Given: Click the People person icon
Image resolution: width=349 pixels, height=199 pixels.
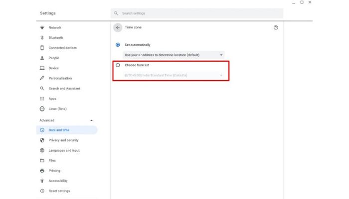Looking at the screenshot, I should click(42, 58).
